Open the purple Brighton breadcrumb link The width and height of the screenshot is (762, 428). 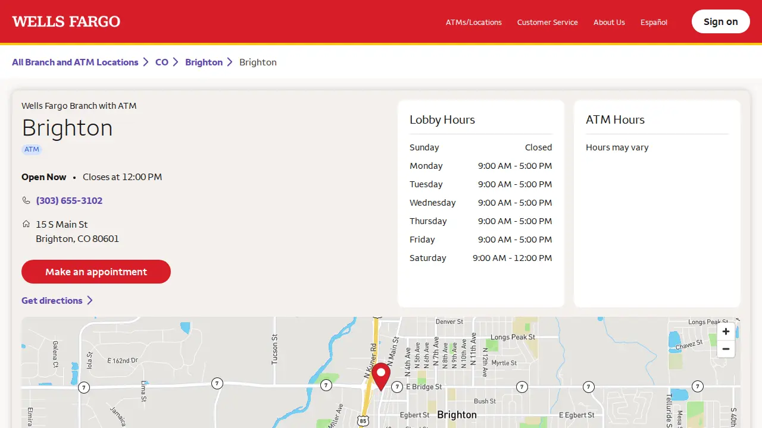click(x=204, y=62)
